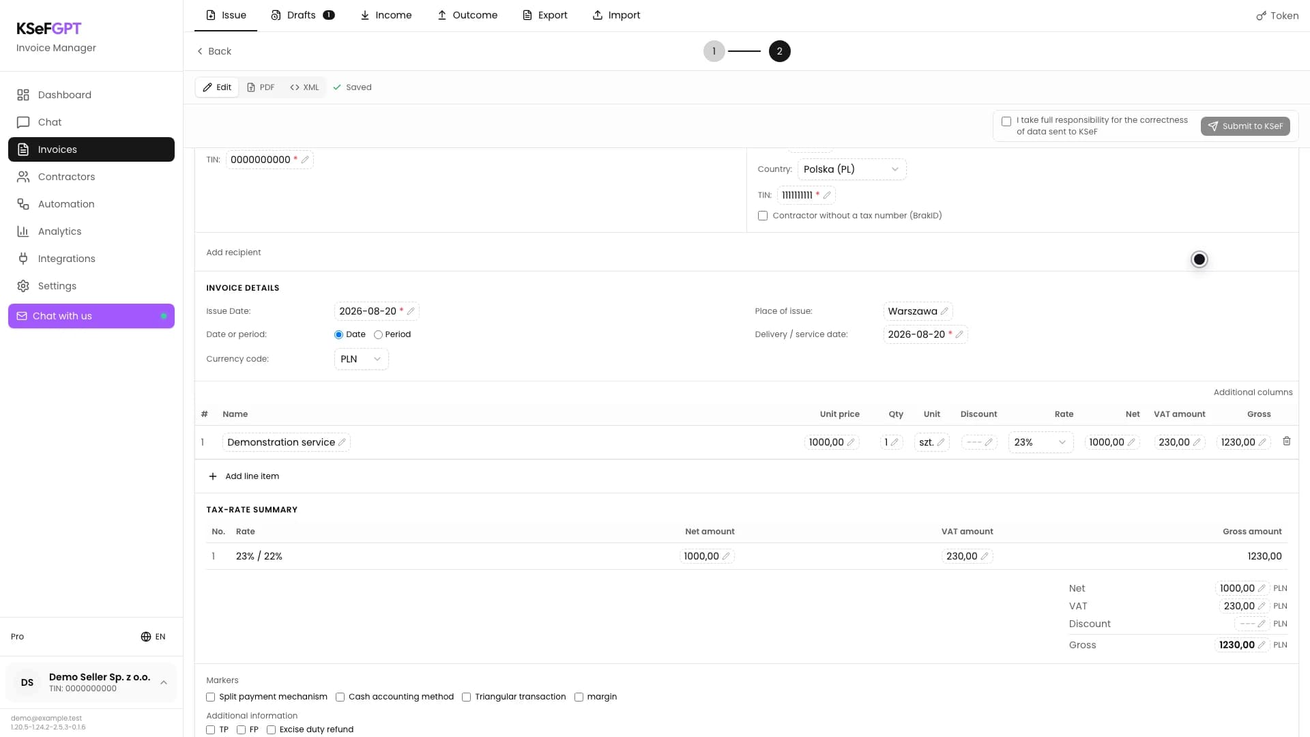Screen dimensions: 1310x737
Task: Add a new line item
Action: pyautogui.click(x=244, y=476)
